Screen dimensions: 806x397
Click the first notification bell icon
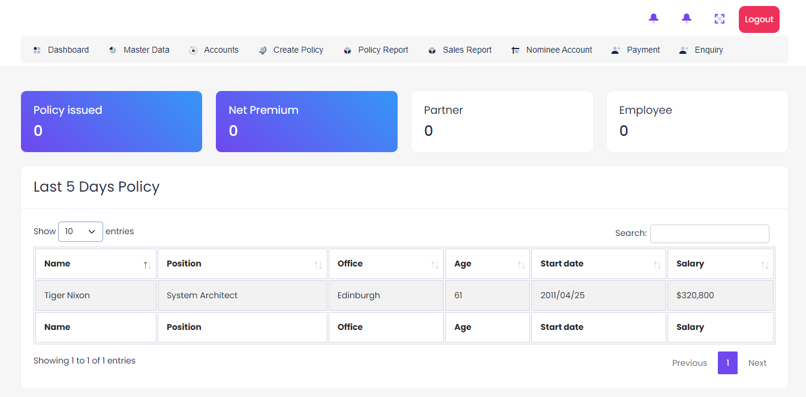coord(654,19)
